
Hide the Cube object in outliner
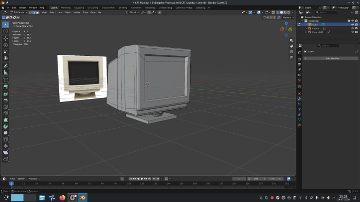click(x=352, y=25)
